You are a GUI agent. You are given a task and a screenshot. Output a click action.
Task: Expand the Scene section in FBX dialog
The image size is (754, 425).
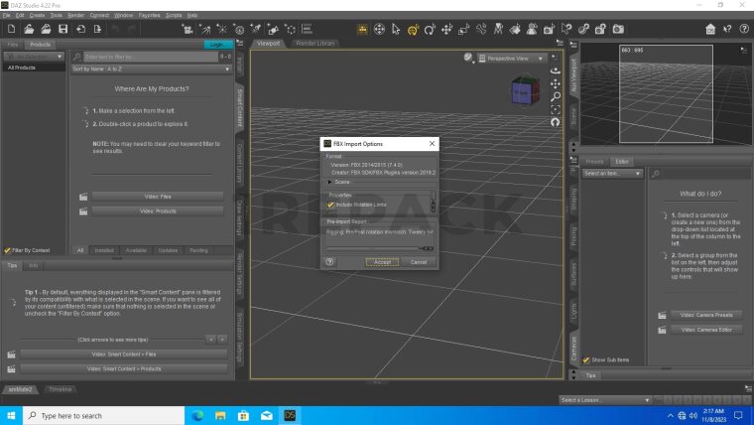[x=330, y=182]
